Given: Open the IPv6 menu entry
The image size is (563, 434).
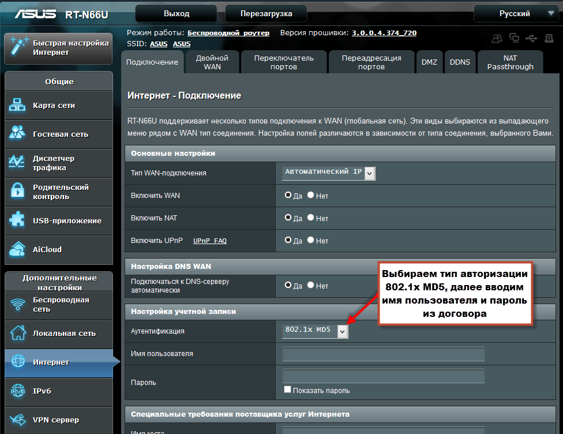Looking at the screenshot, I should [x=59, y=392].
